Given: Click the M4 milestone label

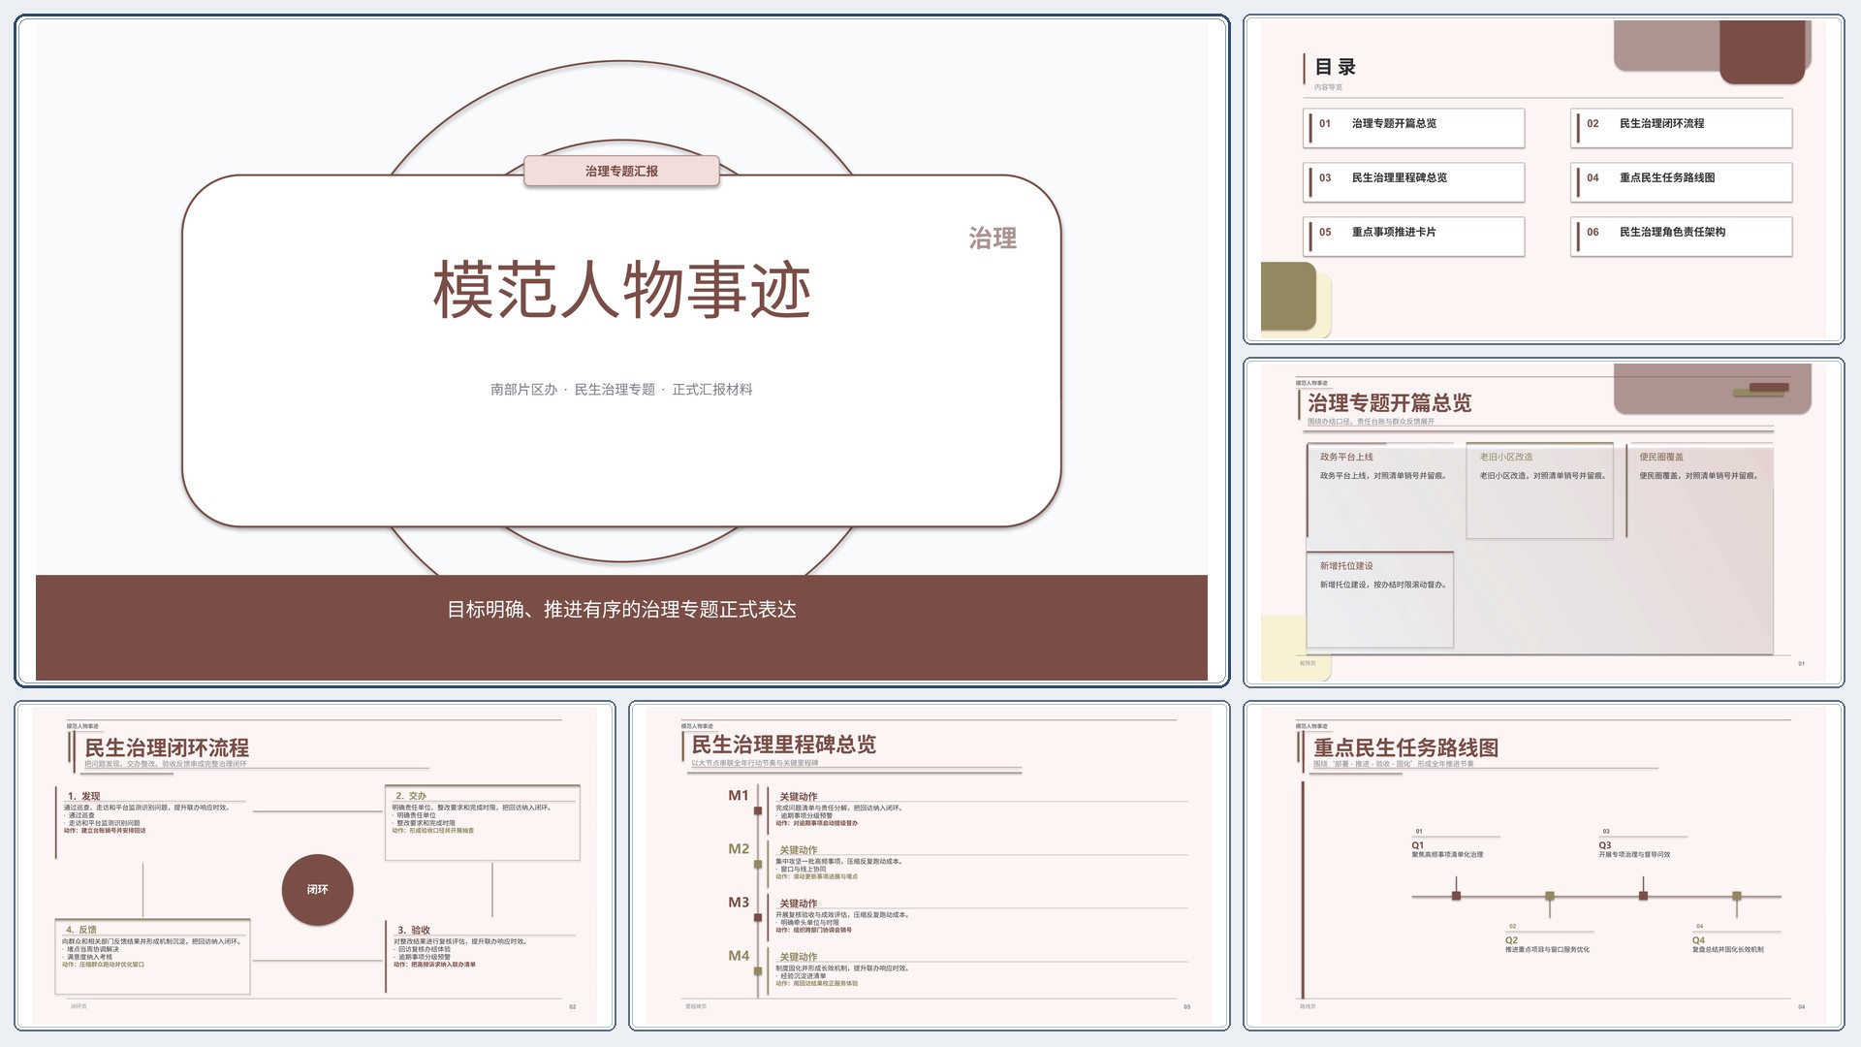Looking at the screenshot, I should pyautogui.click(x=739, y=956).
